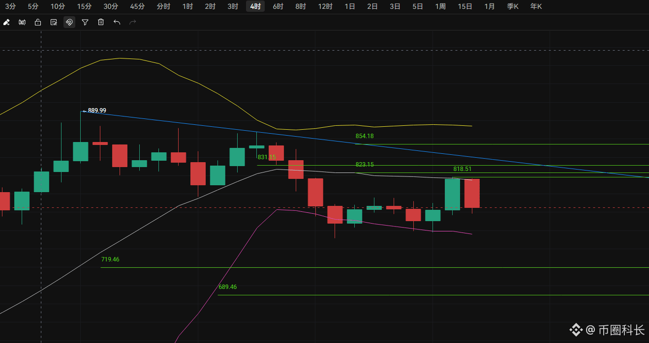Click the 889.99 high price label

[x=97, y=111]
